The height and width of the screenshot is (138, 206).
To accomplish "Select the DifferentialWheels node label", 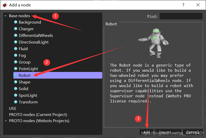I will point(36,36).
